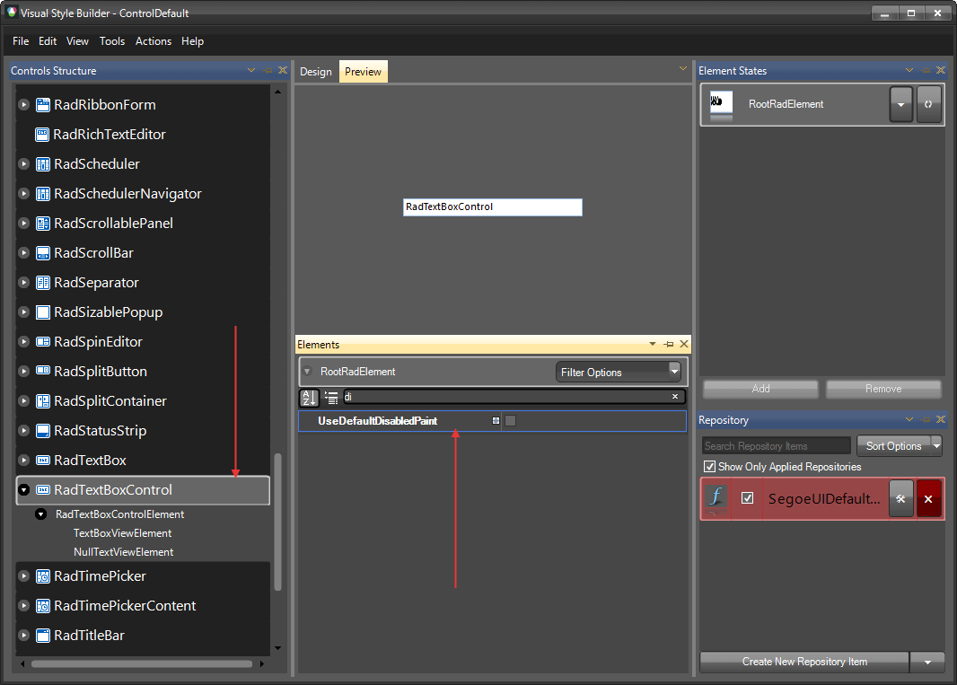Open the Sort Options dropdown in Repository
The width and height of the screenshot is (957, 685).
coord(899,445)
